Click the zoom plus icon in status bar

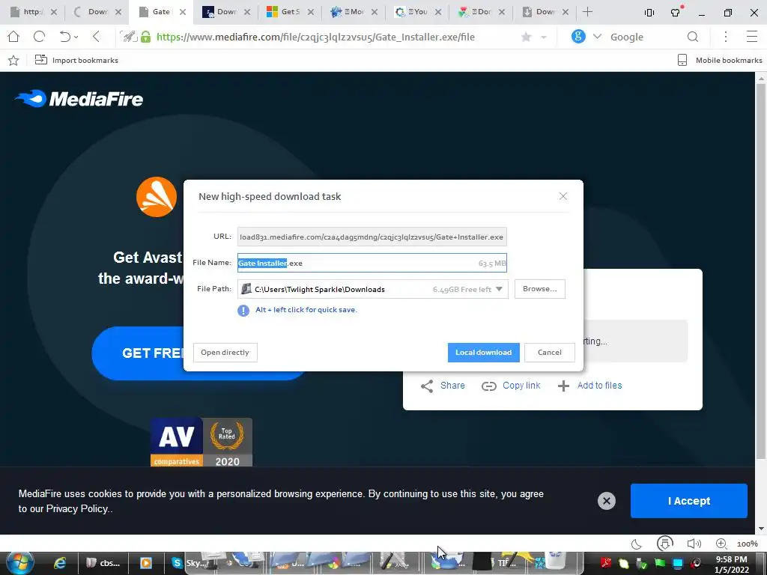[721, 544]
